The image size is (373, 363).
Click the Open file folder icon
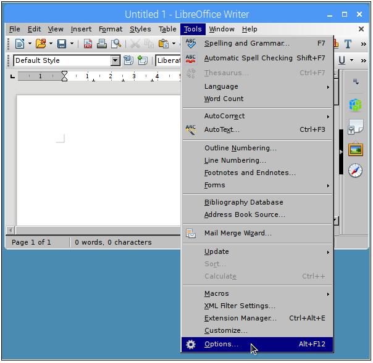41,44
